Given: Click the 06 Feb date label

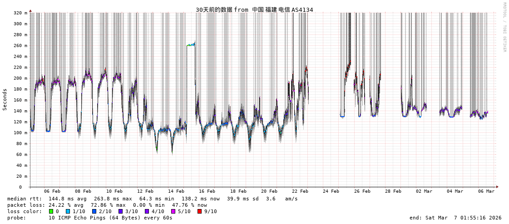Looking at the screenshot, I should coord(52,191).
